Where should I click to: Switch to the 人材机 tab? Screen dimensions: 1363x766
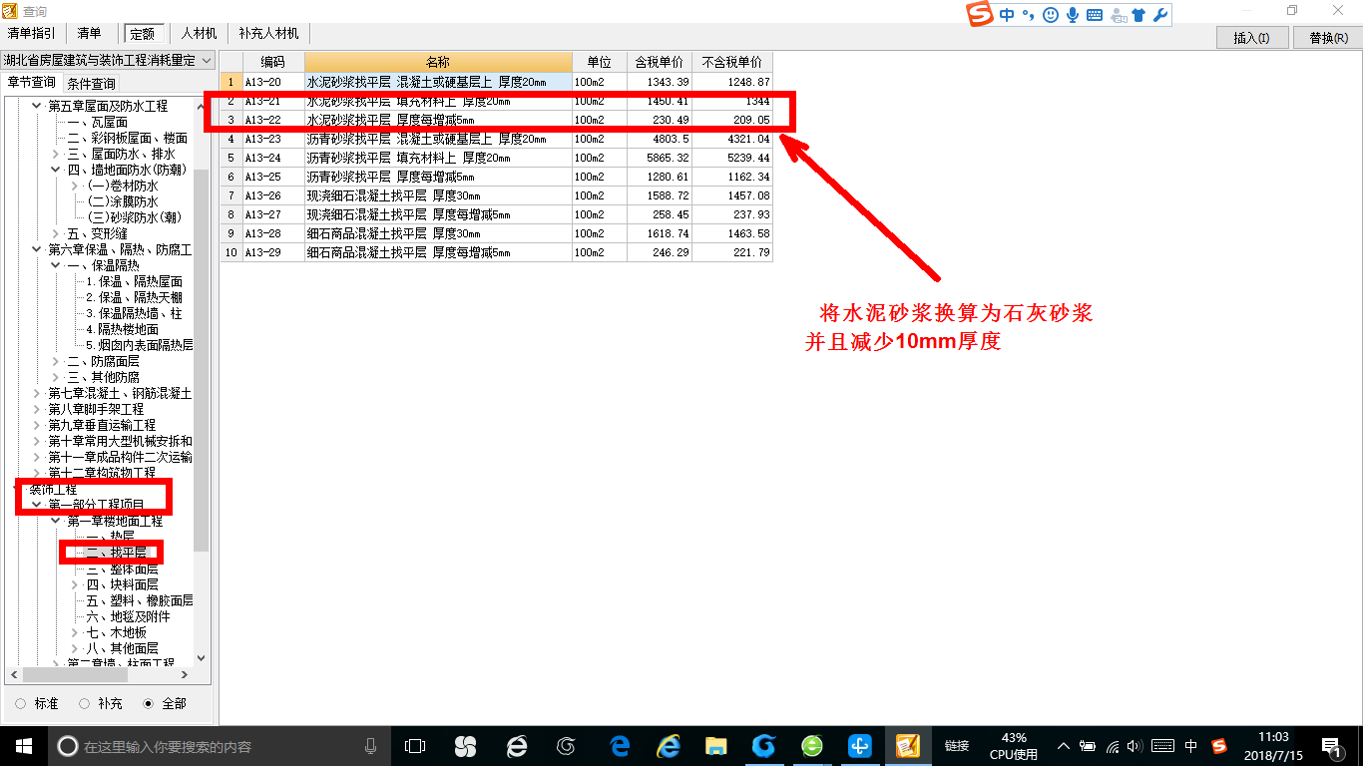pyautogui.click(x=199, y=33)
